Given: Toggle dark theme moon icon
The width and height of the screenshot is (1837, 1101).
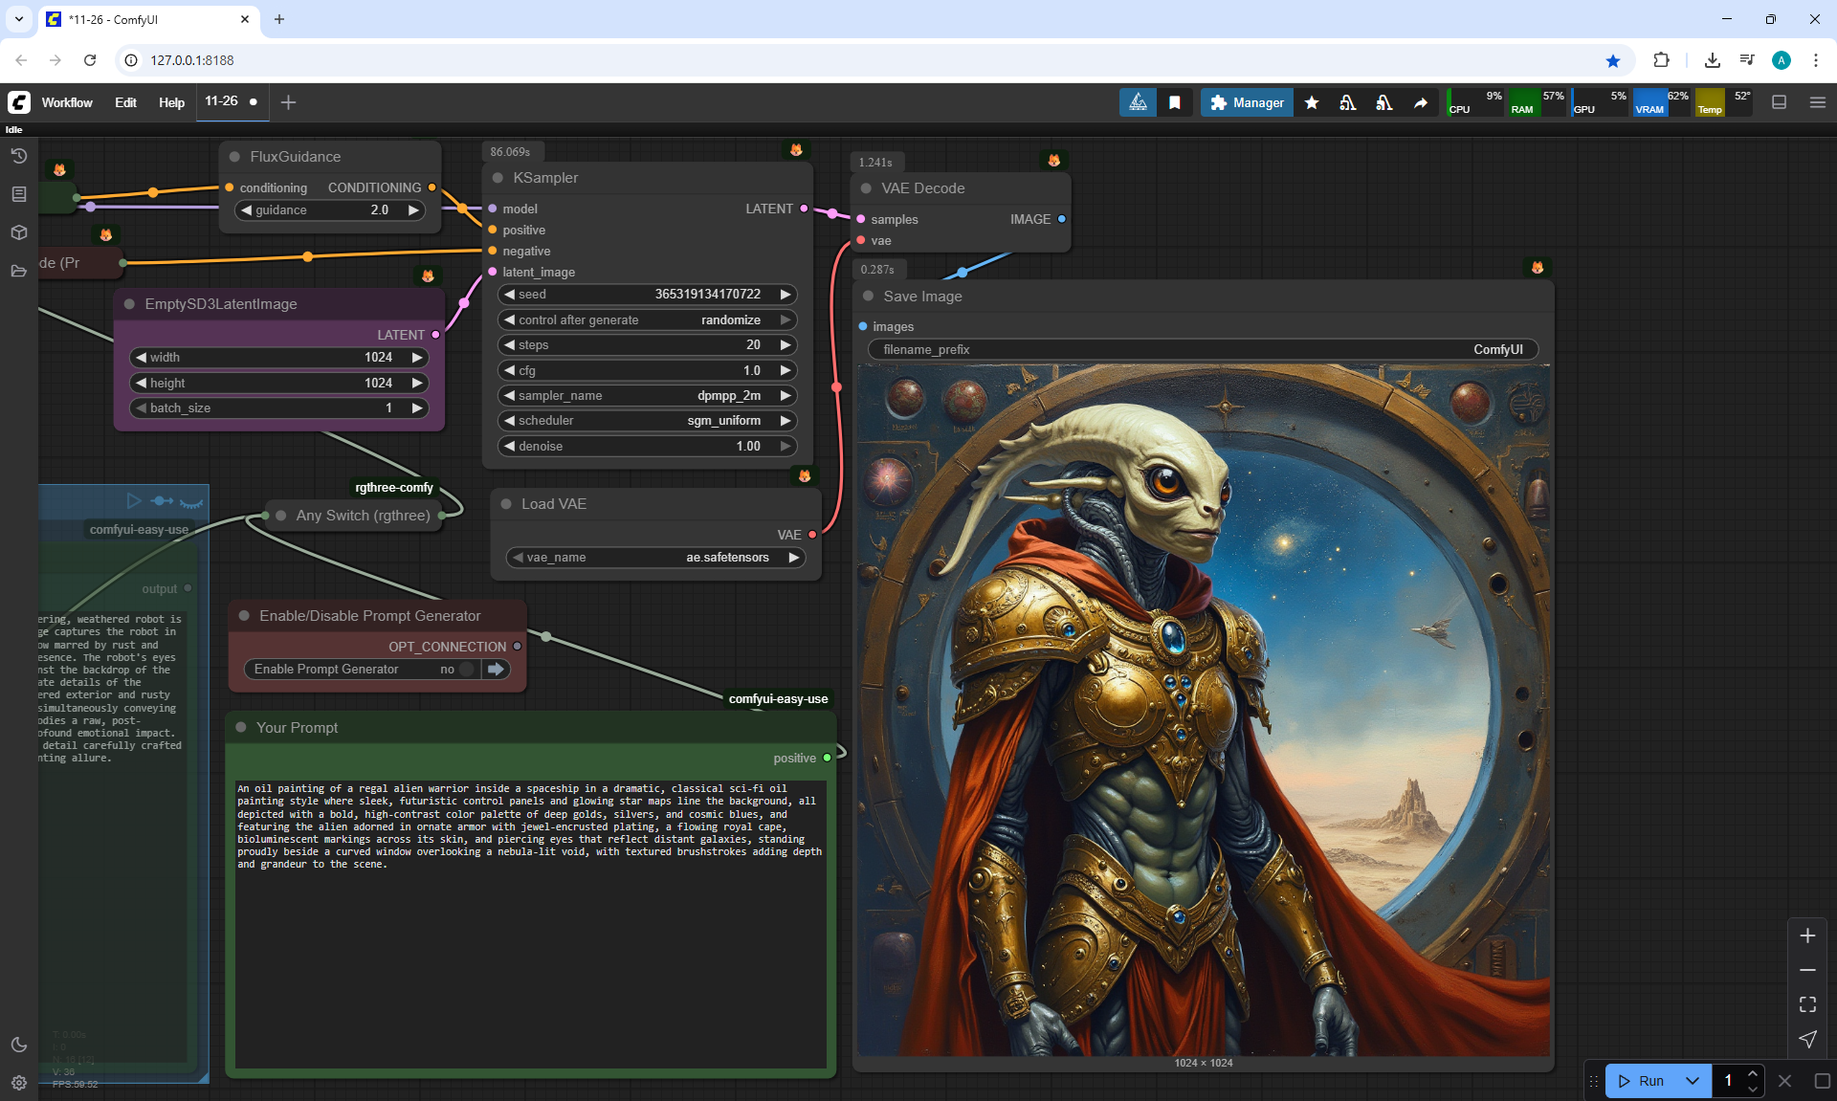Looking at the screenshot, I should point(18,1045).
